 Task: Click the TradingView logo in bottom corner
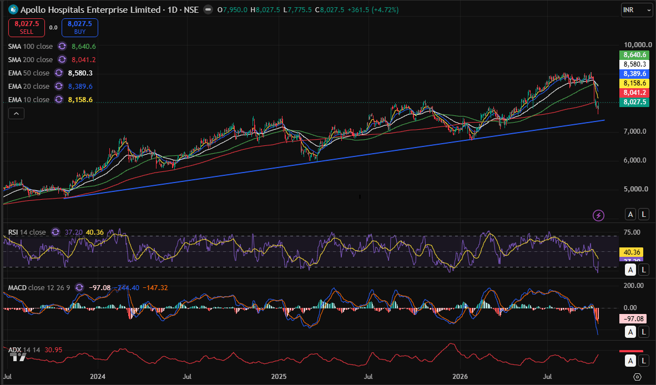[x=18, y=357]
